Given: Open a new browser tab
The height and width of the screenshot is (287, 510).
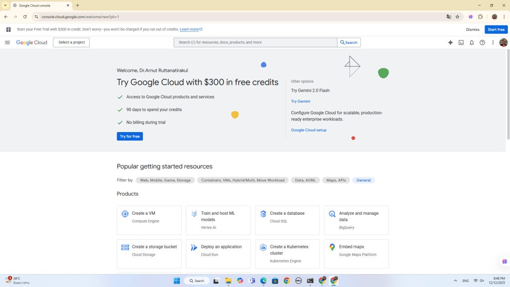Looking at the screenshot, I should point(78,5).
